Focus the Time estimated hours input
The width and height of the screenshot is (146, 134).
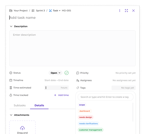(x=57, y=88)
